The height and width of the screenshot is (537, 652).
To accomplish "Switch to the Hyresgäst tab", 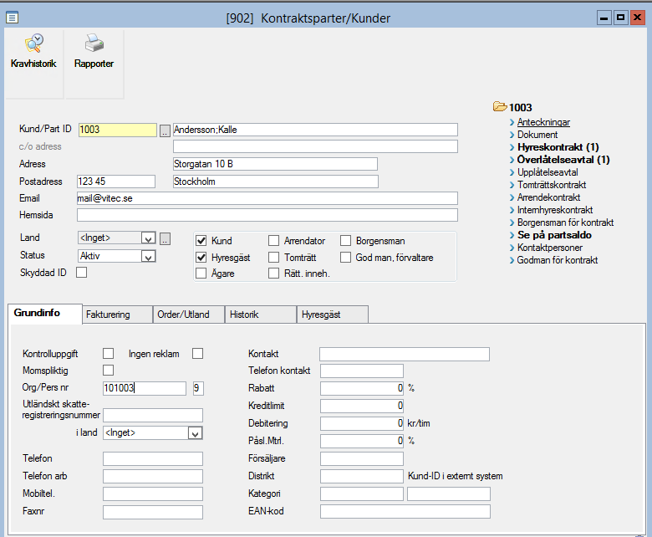I will click(332, 315).
